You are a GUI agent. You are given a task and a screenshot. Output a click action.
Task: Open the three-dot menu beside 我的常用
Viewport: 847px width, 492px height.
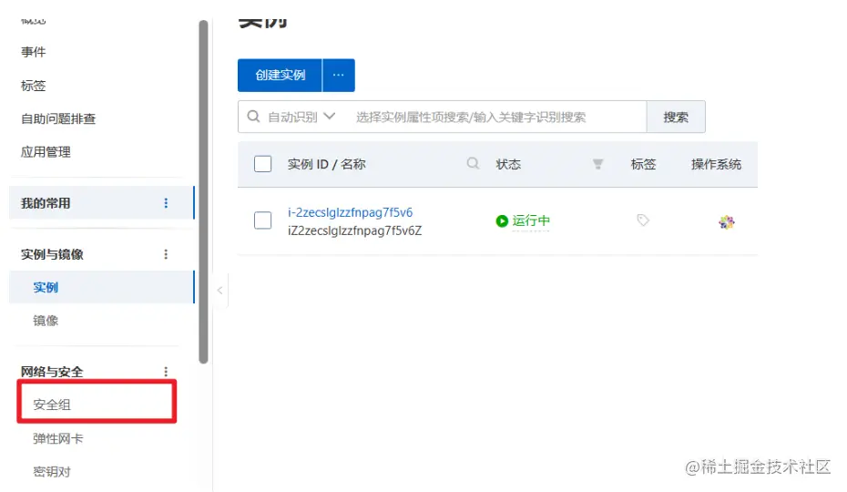pos(166,203)
